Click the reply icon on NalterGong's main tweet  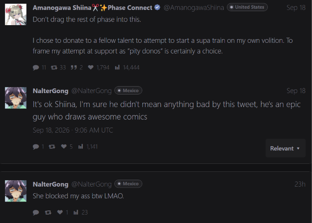point(36,147)
